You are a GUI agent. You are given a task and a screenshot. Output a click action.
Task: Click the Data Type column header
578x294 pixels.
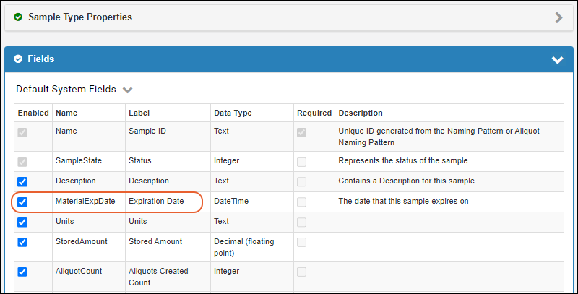point(233,113)
